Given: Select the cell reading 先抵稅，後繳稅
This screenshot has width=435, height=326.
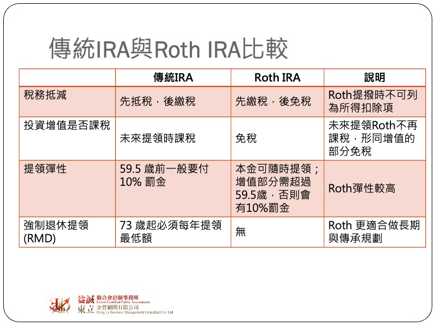Looking at the screenshot, I should click(x=158, y=102).
